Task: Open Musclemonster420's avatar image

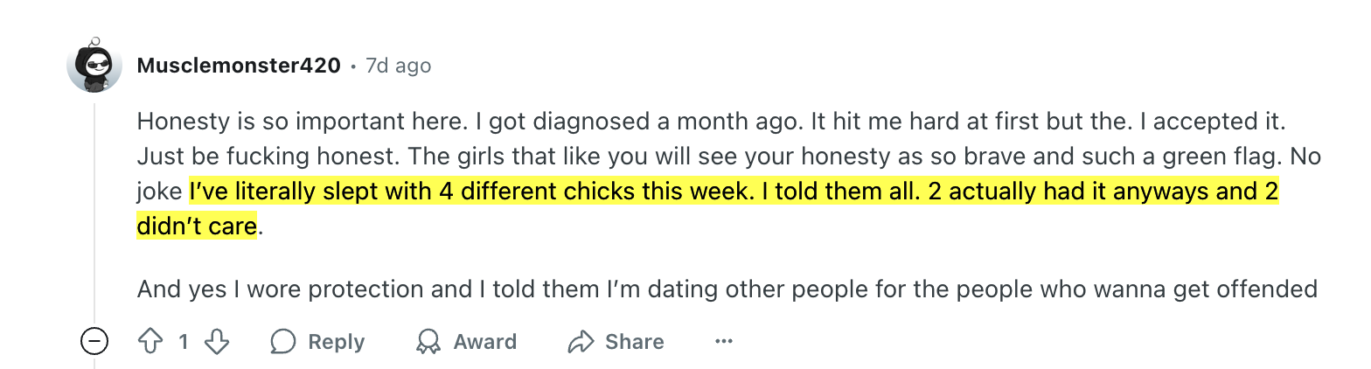Action: pos(94,66)
